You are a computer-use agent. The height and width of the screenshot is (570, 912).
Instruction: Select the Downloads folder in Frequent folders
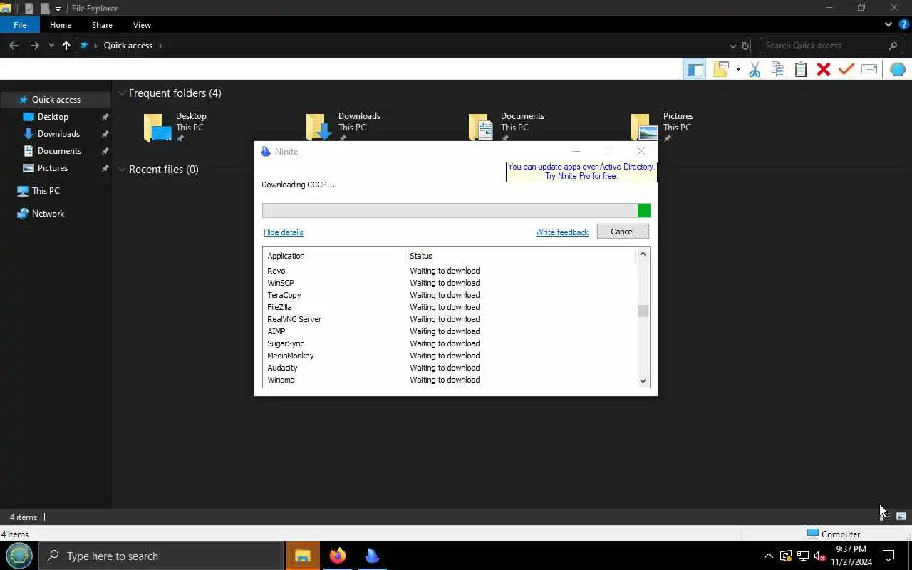click(343, 127)
